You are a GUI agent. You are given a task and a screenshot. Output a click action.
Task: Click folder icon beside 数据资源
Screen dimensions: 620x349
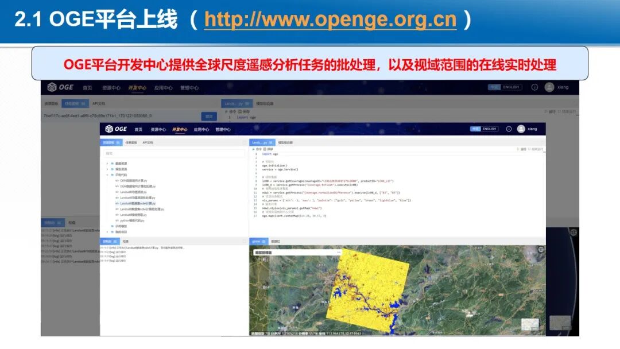pos(113,163)
